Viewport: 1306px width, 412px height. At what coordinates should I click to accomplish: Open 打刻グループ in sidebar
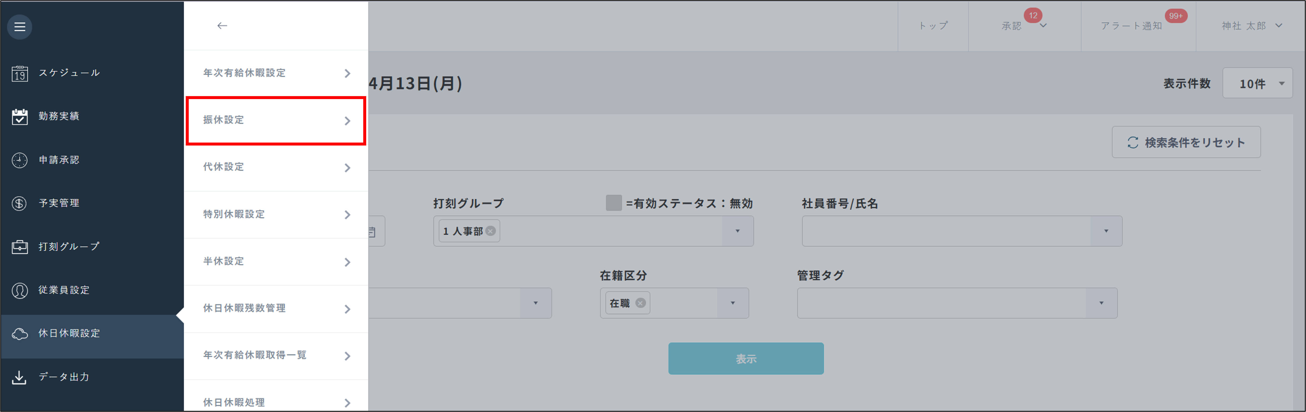92,247
